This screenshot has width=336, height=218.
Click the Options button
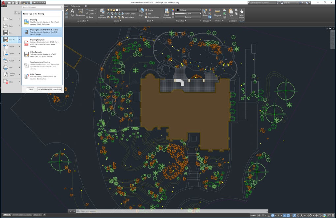(x=31, y=89)
